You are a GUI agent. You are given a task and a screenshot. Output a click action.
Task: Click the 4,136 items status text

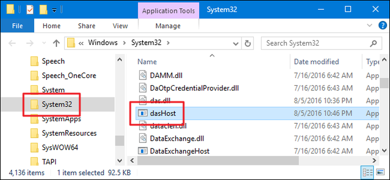click(x=27, y=173)
